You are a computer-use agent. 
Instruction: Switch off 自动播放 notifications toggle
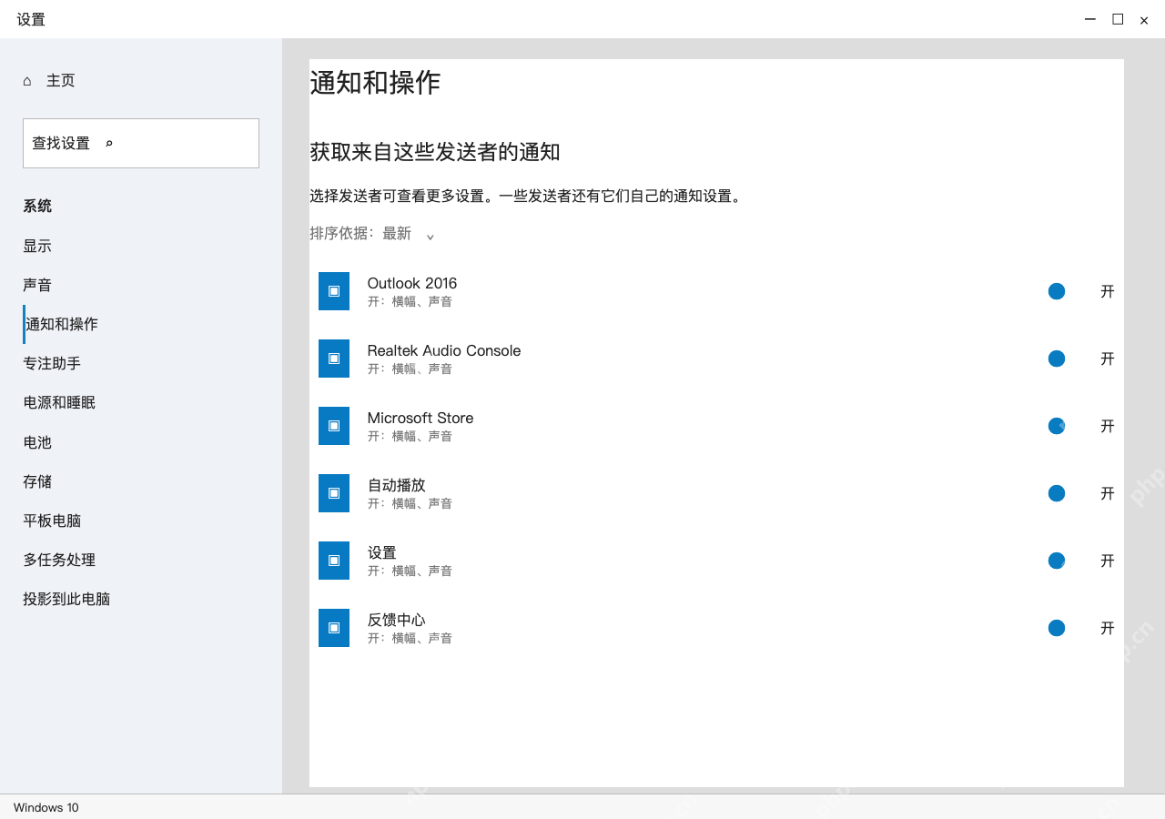coord(1057,493)
